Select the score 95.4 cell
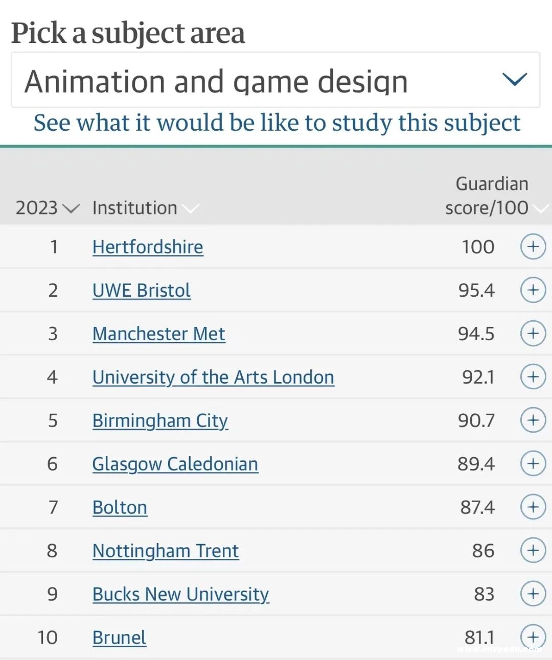 (476, 291)
